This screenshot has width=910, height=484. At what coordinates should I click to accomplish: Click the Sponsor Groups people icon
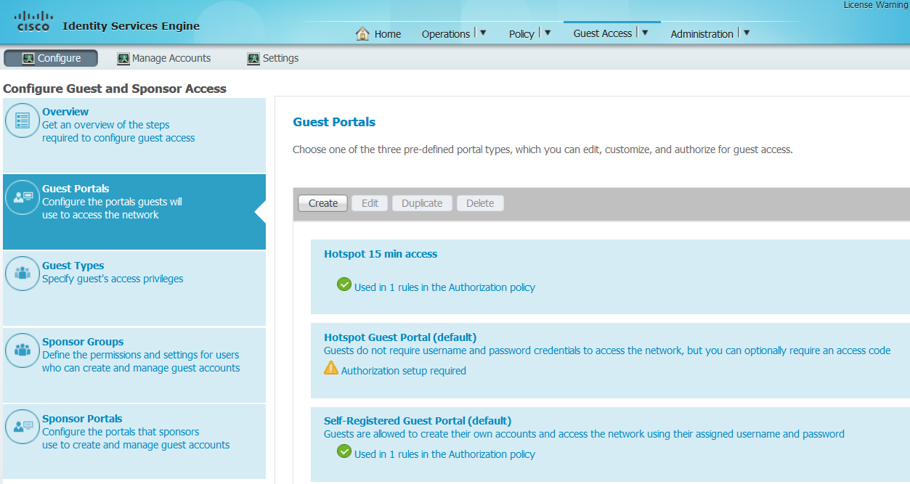pyautogui.click(x=23, y=350)
